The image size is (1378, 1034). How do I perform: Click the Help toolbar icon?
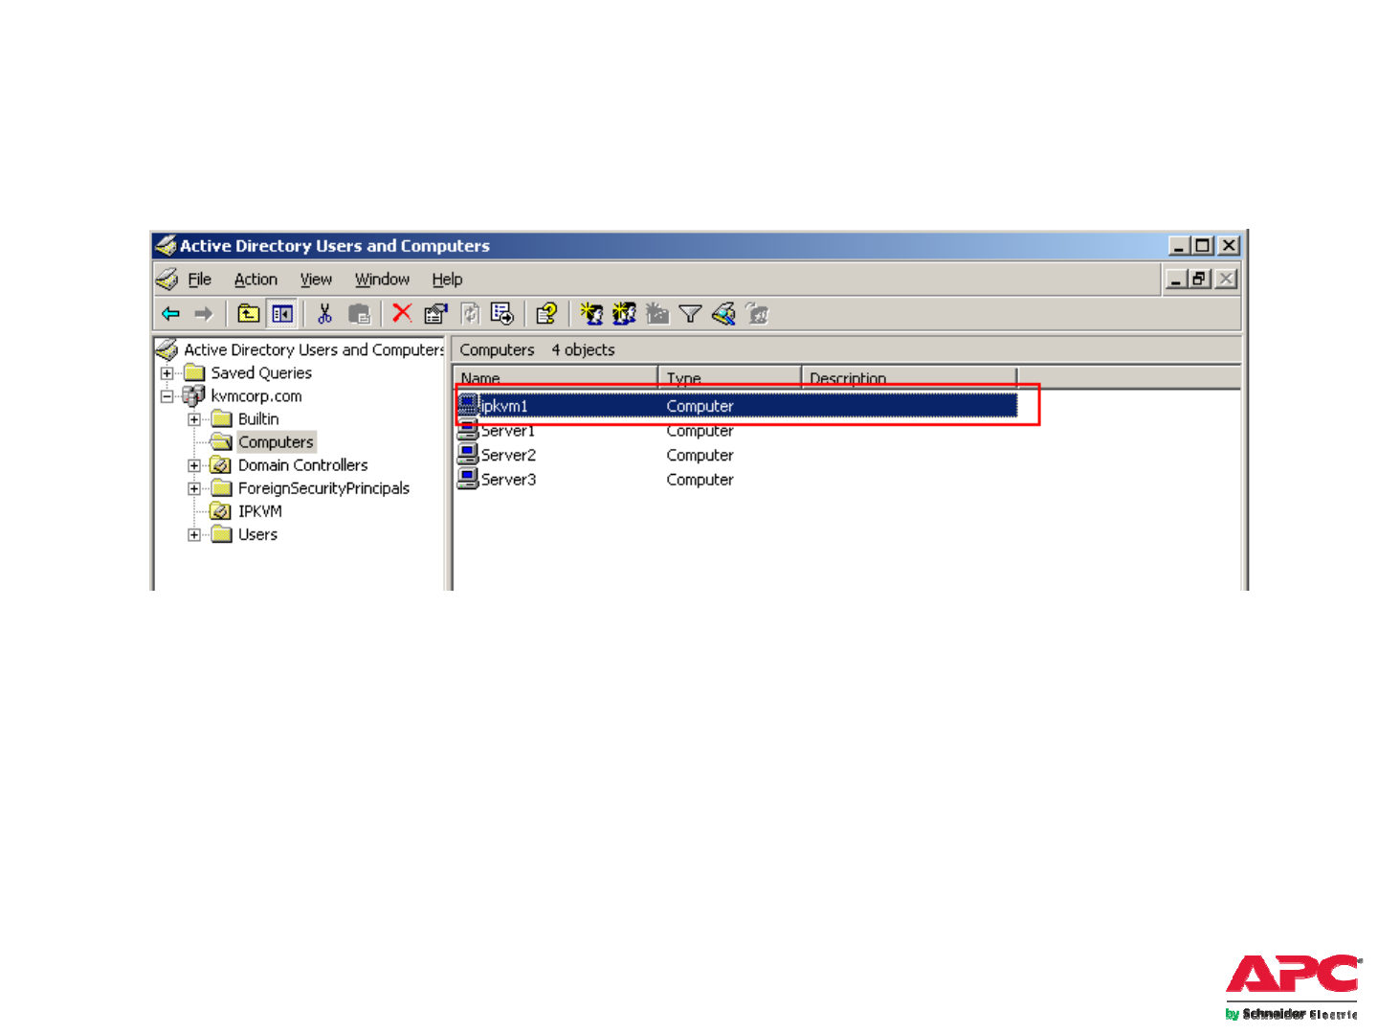(546, 314)
